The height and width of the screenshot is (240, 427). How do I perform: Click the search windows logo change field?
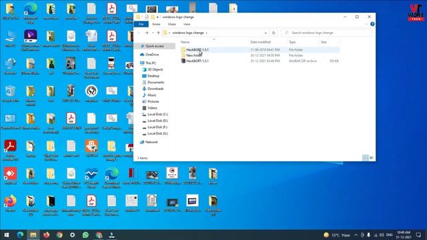[327, 33]
